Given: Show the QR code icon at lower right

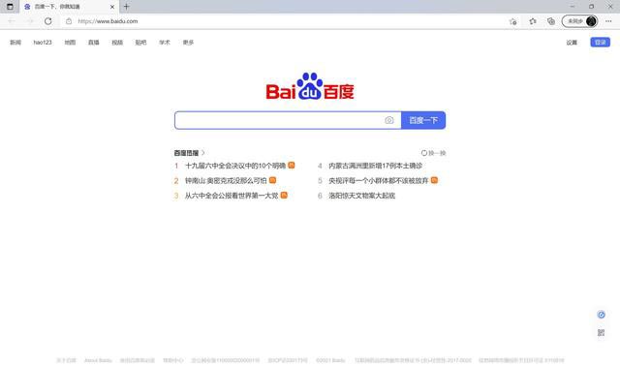Looking at the screenshot, I should [x=601, y=333].
